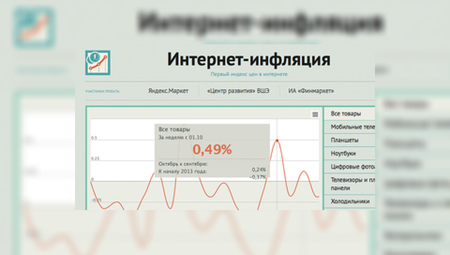Image resolution: width=450 pixels, height=255 pixels.
Task: Click the 0,49% value in tooltip
Action: click(x=212, y=150)
